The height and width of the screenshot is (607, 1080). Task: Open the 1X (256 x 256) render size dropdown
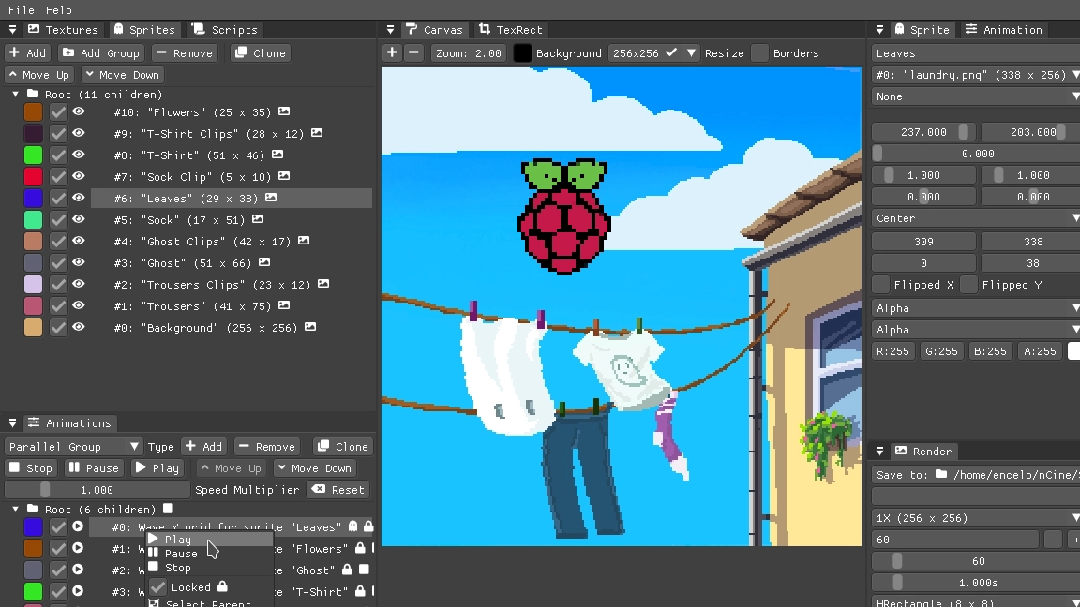976,517
